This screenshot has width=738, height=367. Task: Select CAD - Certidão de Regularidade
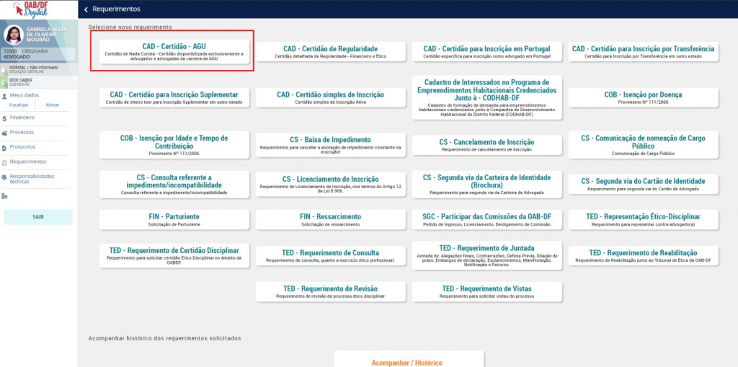tap(330, 52)
